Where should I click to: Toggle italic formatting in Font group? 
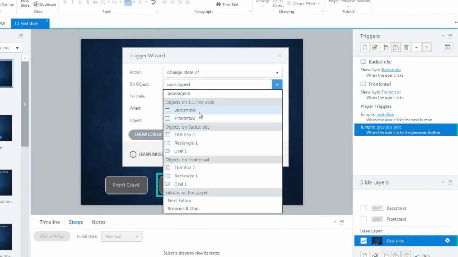pos(72,2)
